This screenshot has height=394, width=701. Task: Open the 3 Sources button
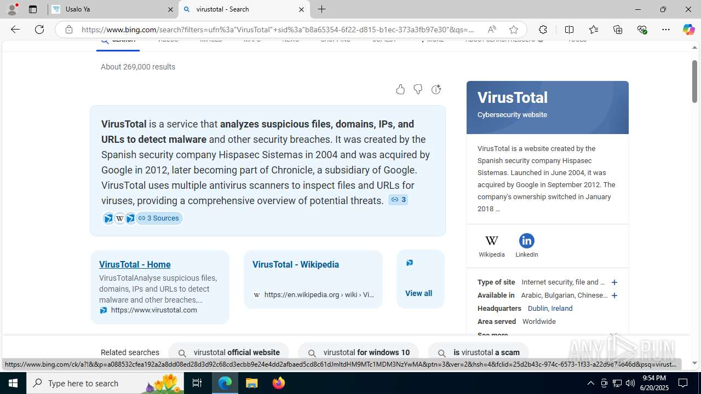click(159, 218)
